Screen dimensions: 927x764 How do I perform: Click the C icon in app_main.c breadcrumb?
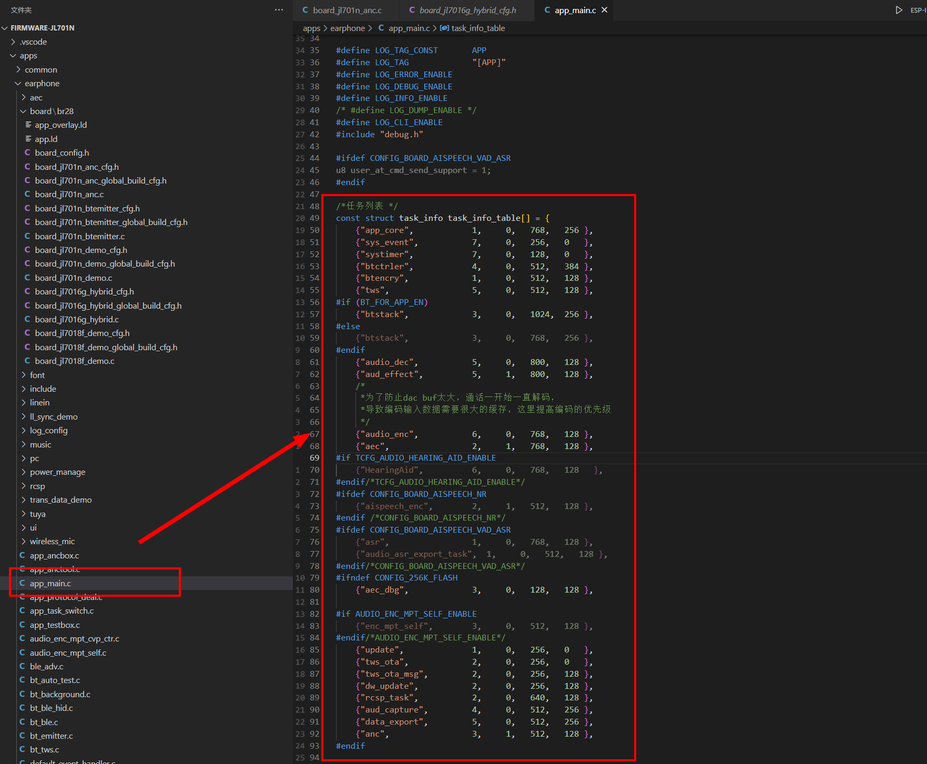381,28
